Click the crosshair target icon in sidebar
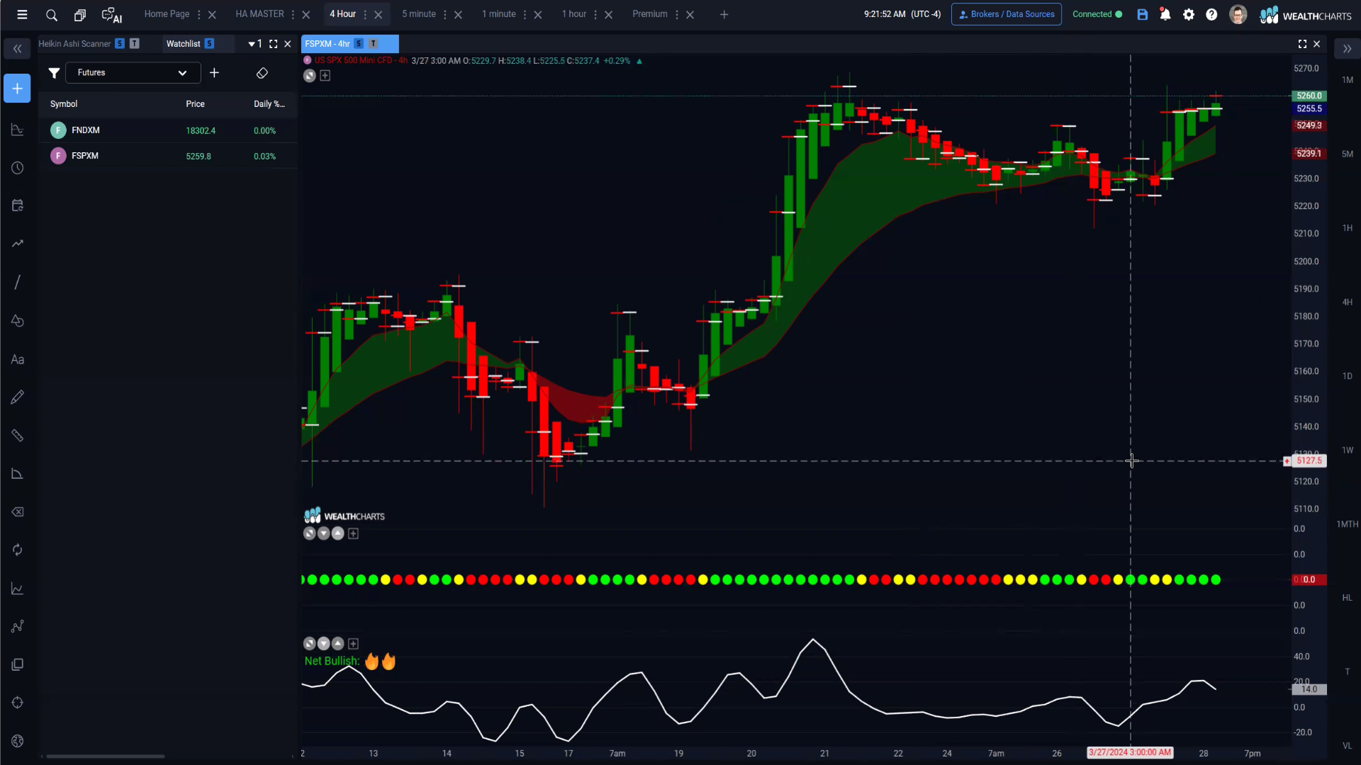1361x765 pixels. [x=18, y=703]
